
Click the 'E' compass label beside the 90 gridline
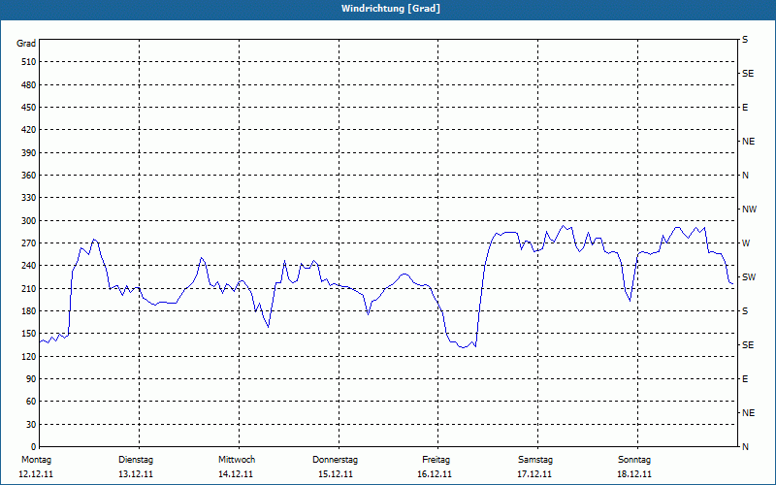coord(745,379)
